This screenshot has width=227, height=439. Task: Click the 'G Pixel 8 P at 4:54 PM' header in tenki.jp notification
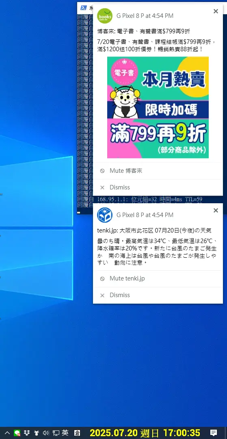145,215
